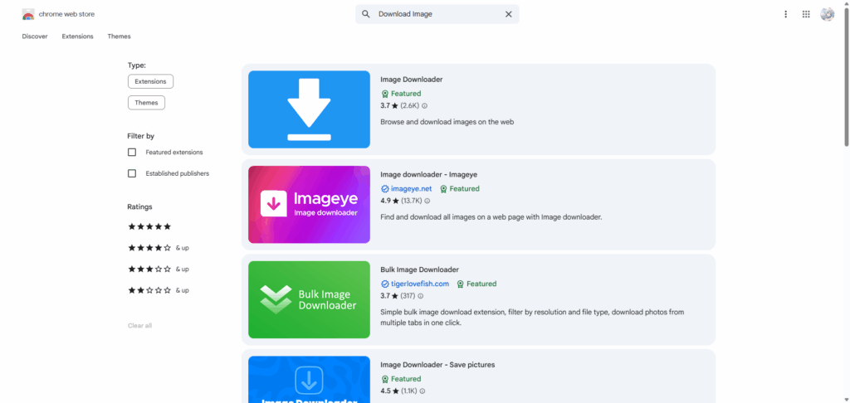Click the verified badge beside tigerlovefish.com
This screenshot has width=850, height=403.
click(x=385, y=284)
